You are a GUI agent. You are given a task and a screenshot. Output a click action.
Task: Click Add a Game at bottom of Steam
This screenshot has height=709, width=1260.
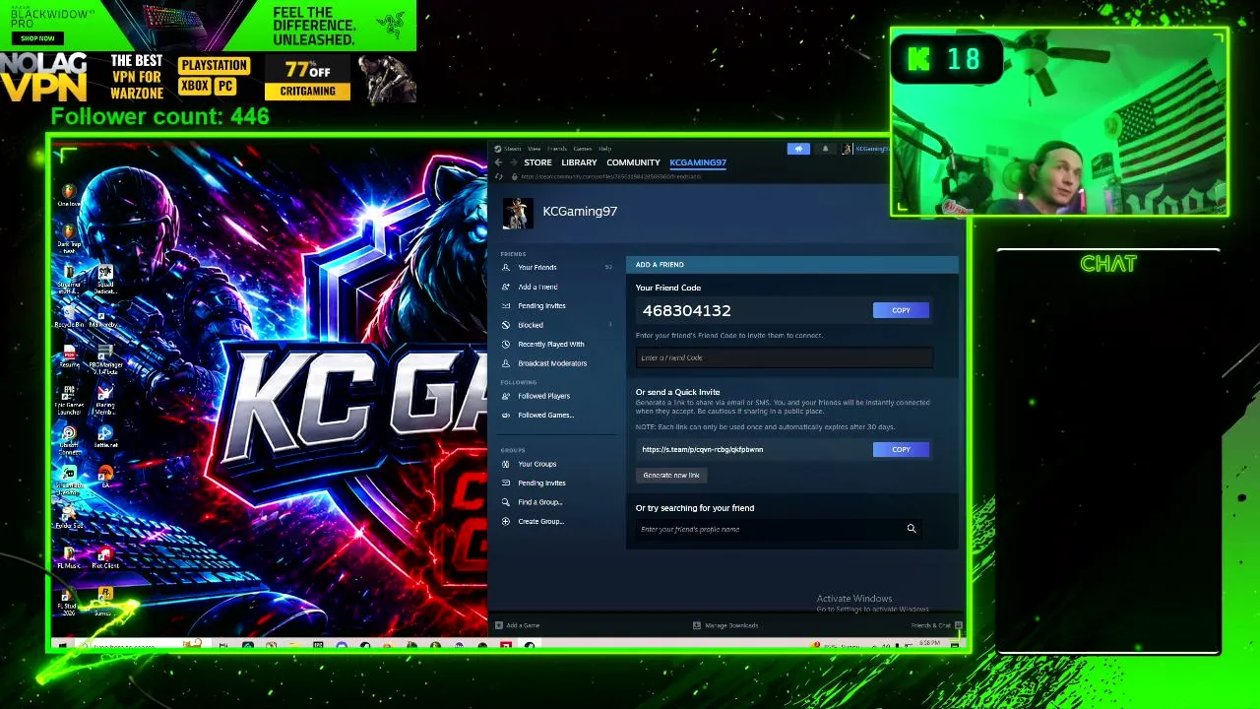pyautogui.click(x=518, y=625)
